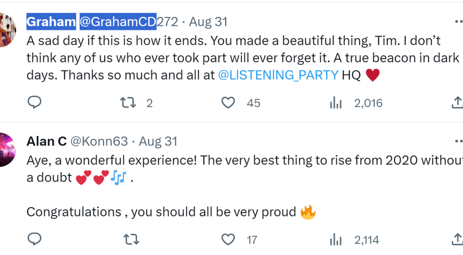Click the @GrahamCD272 handle
This screenshot has width=463, height=255.
pos(128,22)
